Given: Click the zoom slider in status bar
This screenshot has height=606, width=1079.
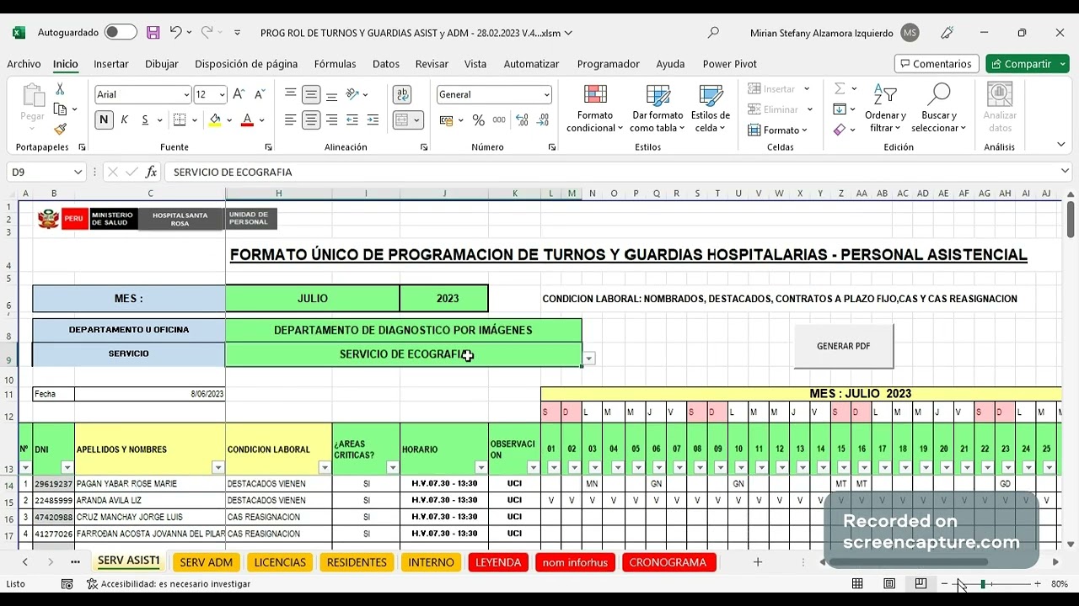Looking at the screenshot, I should (x=991, y=583).
